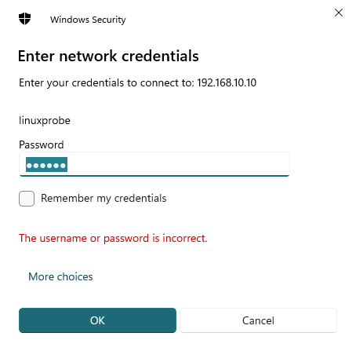Click the red incorrect password error message
The width and height of the screenshot is (356, 351).
coord(113,239)
